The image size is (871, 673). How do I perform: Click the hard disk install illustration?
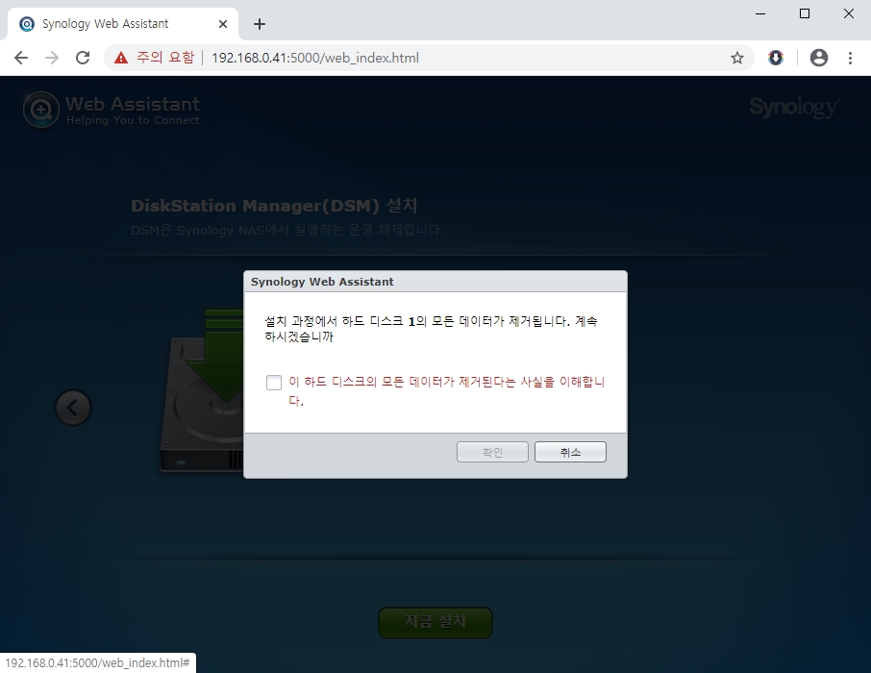click(202, 390)
